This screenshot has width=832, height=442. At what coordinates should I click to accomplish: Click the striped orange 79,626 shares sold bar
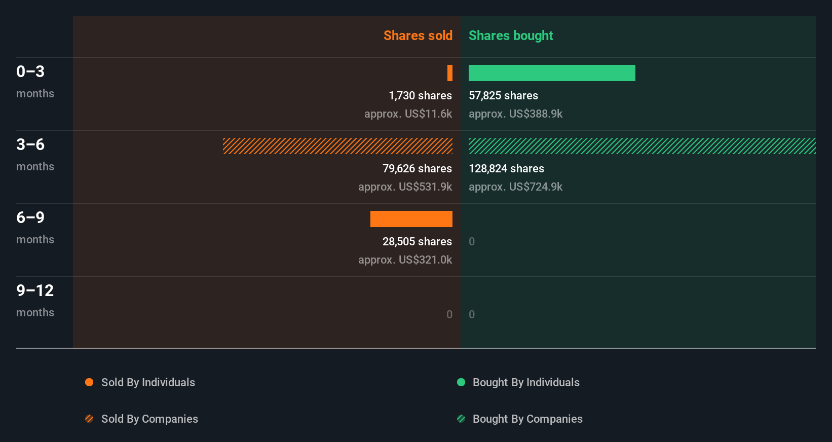(x=337, y=146)
